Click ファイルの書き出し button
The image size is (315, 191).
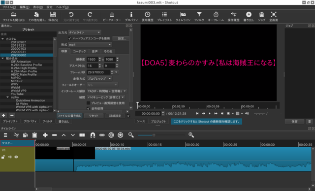[69, 116]
